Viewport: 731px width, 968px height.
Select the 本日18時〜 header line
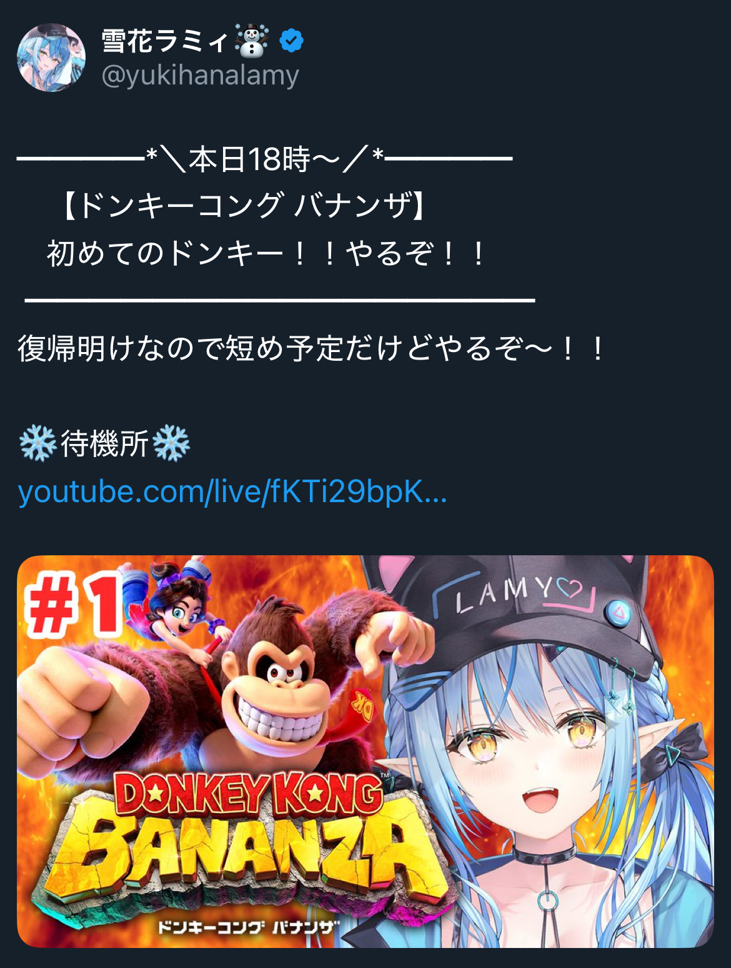264,159
